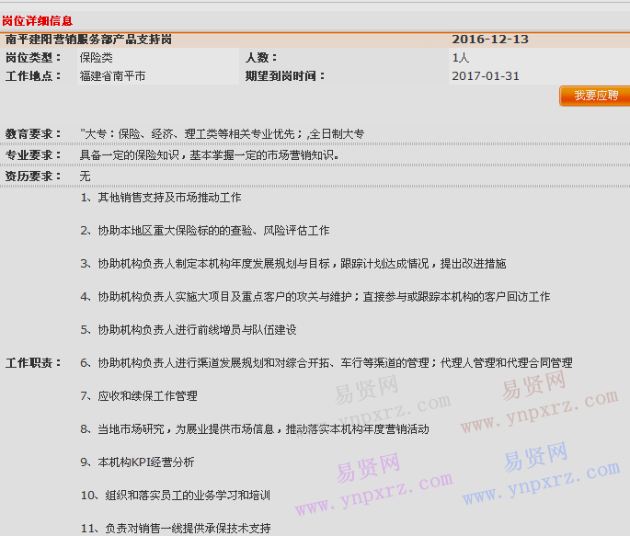Click the education text mentioning 全日制大专
Image resolution: width=630 pixels, height=536 pixels.
[x=223, y=133]
